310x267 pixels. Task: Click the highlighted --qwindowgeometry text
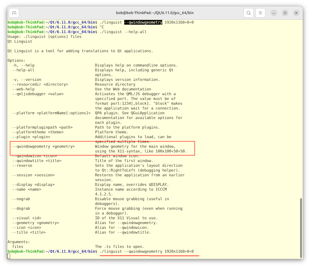click(x=143, y=22)
